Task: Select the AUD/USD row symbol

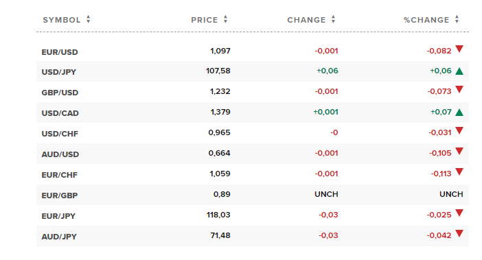Action: tap(60, 154)
